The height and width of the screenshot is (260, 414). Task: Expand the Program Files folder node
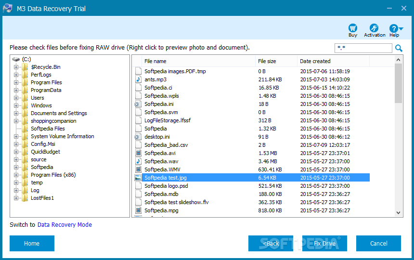16,82
